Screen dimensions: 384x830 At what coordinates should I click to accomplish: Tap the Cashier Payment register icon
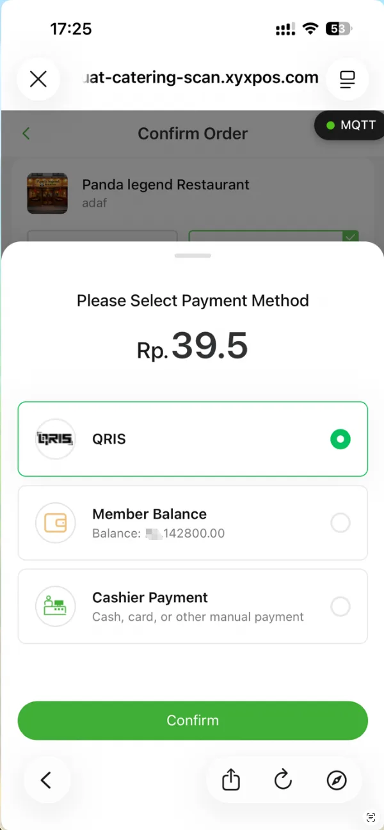point(56,606)
